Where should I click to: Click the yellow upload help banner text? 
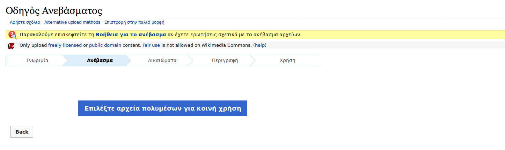click(234, 35)
